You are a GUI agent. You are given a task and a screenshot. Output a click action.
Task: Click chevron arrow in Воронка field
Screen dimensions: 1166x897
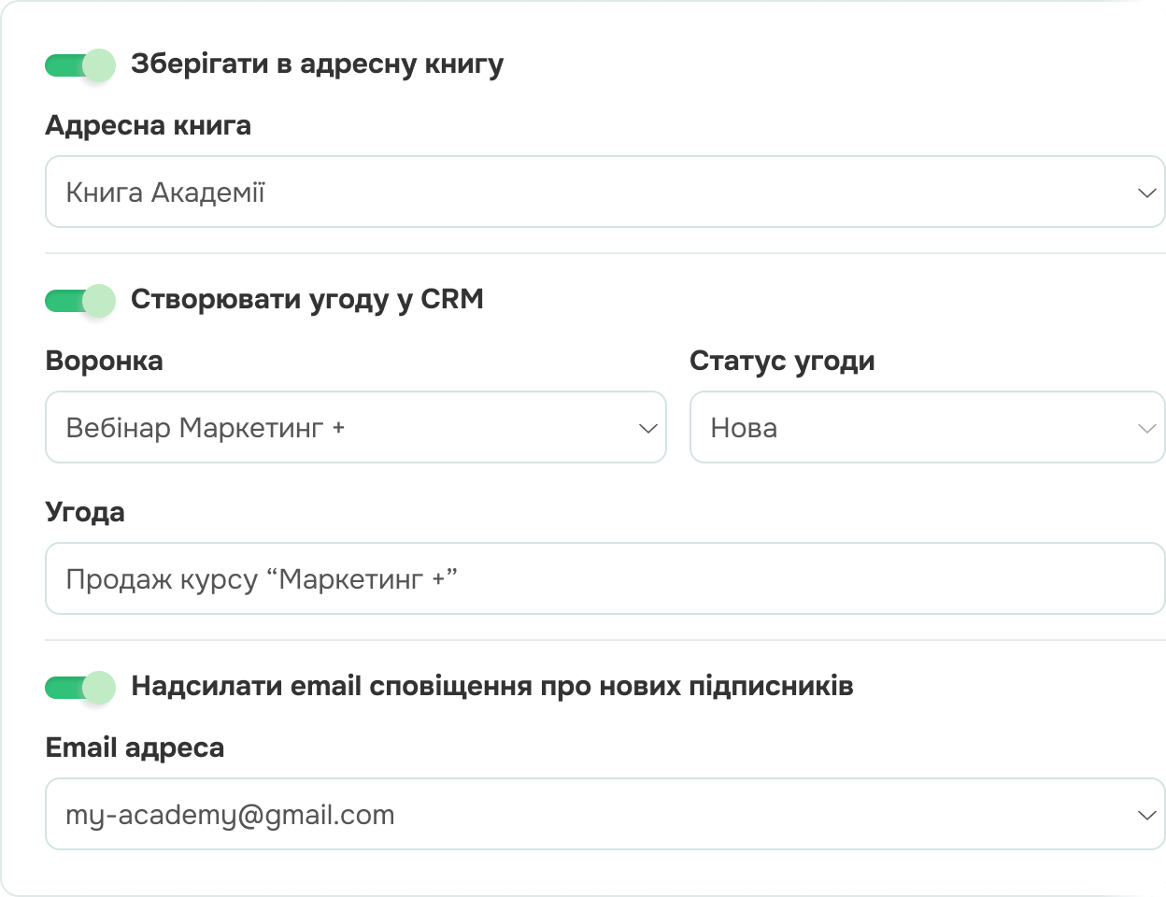pyautogui.click(x=647, y=429)
